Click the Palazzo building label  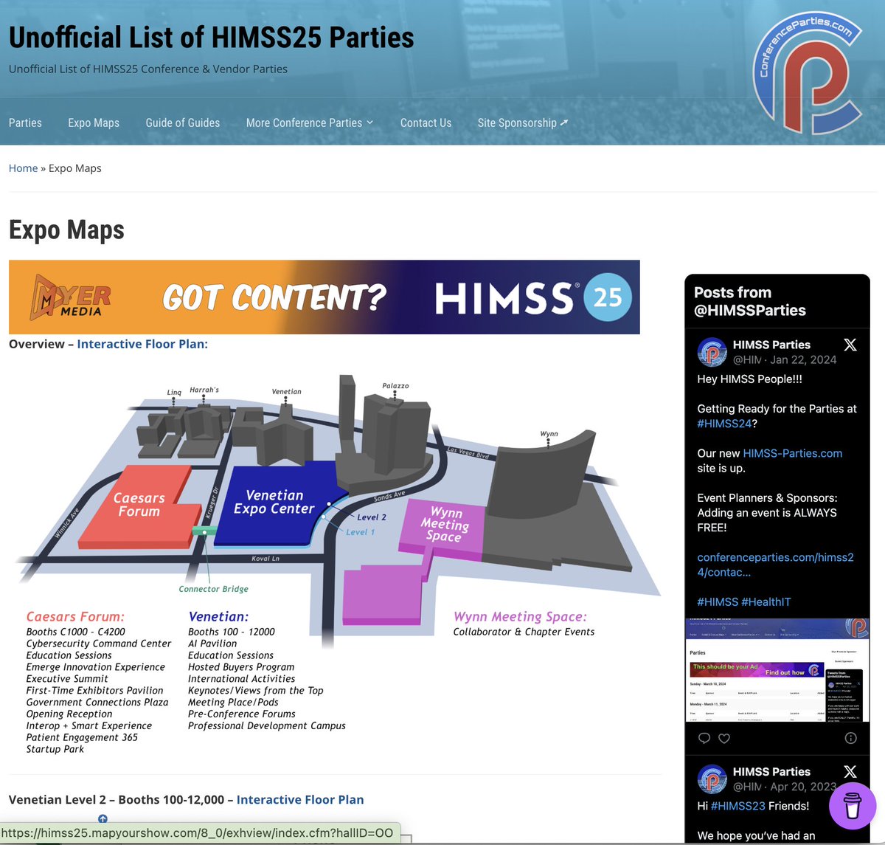pos(395,386)
